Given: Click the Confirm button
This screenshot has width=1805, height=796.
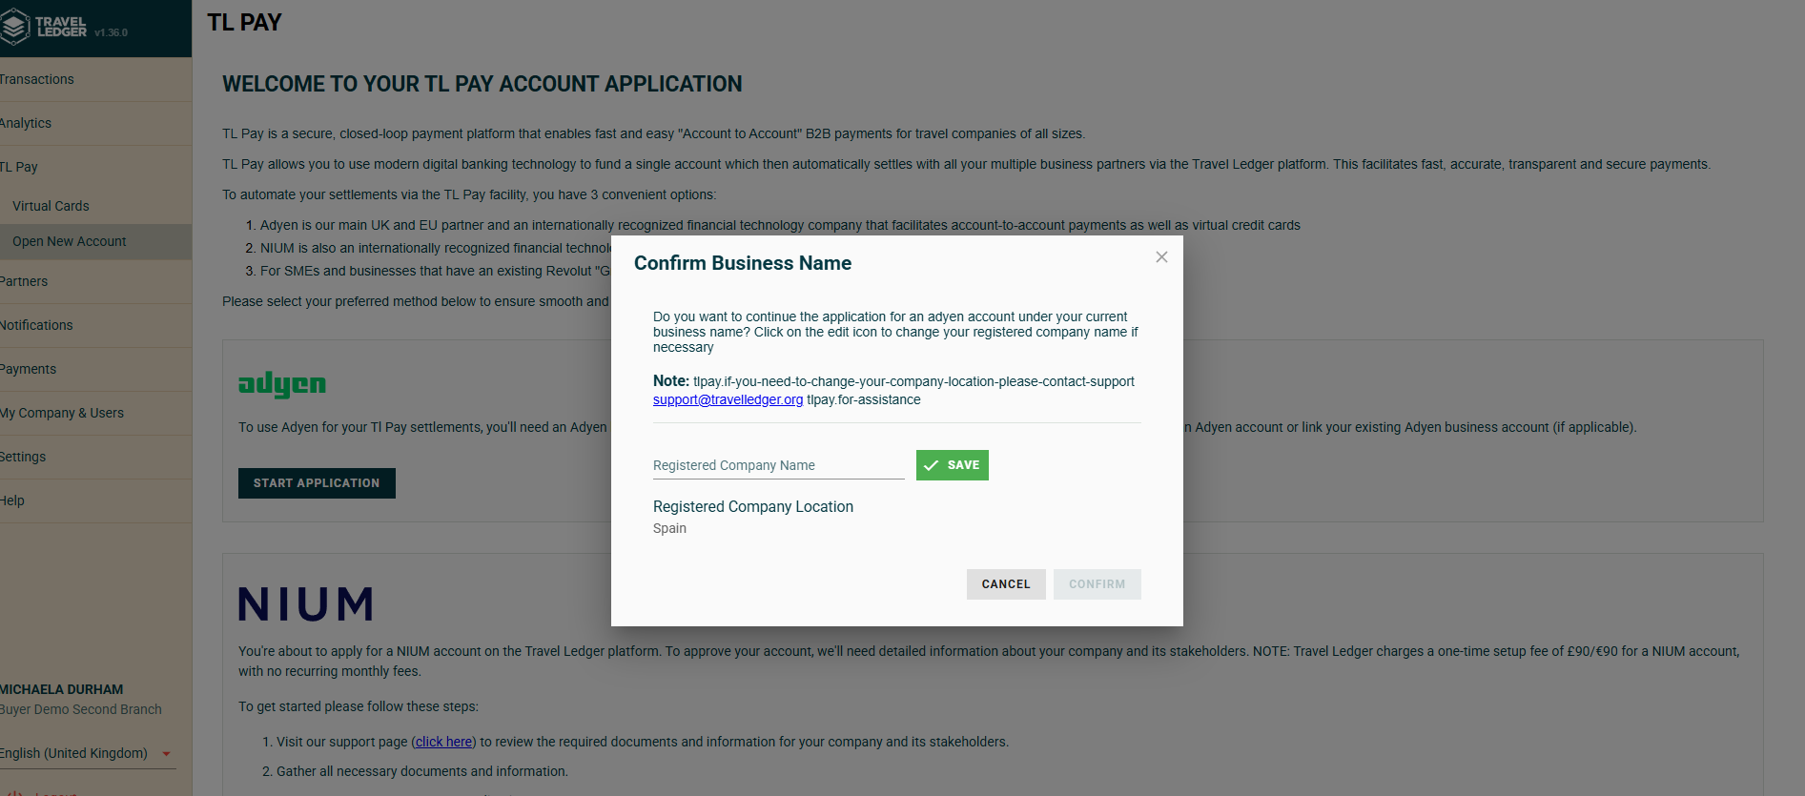Looking at the screenshot, I should click(1097, 584).
